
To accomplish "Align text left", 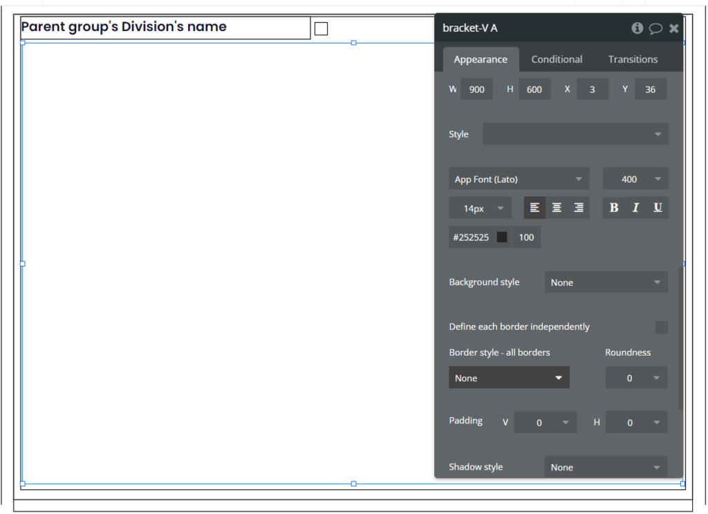I will [x=534, y=208].
